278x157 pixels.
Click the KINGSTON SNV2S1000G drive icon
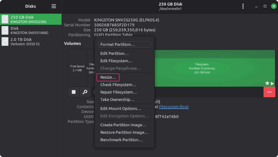point(5,30)
